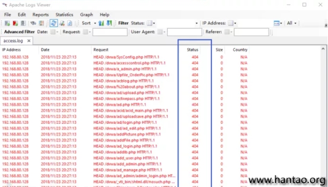Viewport: 328px width, 187px height.
Task: Open the calendar view dropdown icon
Action: (x=278, y=23)
